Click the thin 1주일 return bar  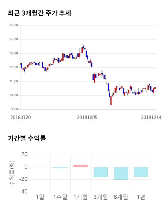click(60, 168)
